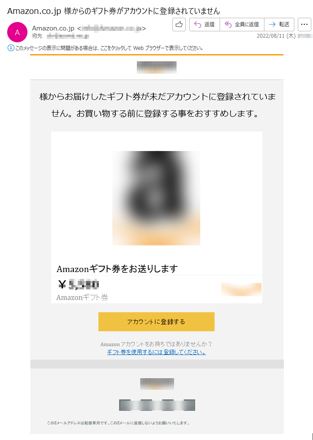
Task: Click the blurred smile logo beside the amount
Action: click(241, 289)
